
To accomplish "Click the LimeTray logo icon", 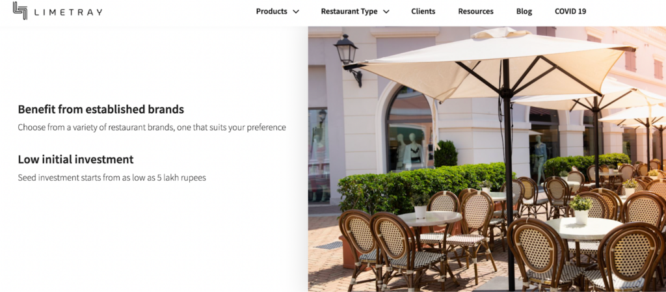I will tap(20, 10).
